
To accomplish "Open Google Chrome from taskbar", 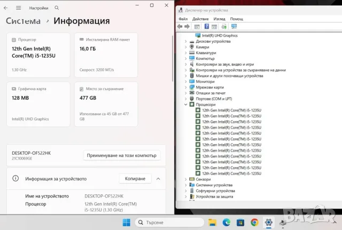I will (254, 223).
